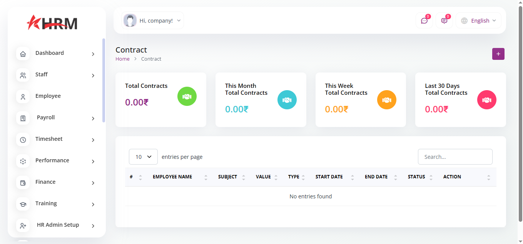Click the orange This Week handshake icon
523x244 pixels.
coord(386,100)
